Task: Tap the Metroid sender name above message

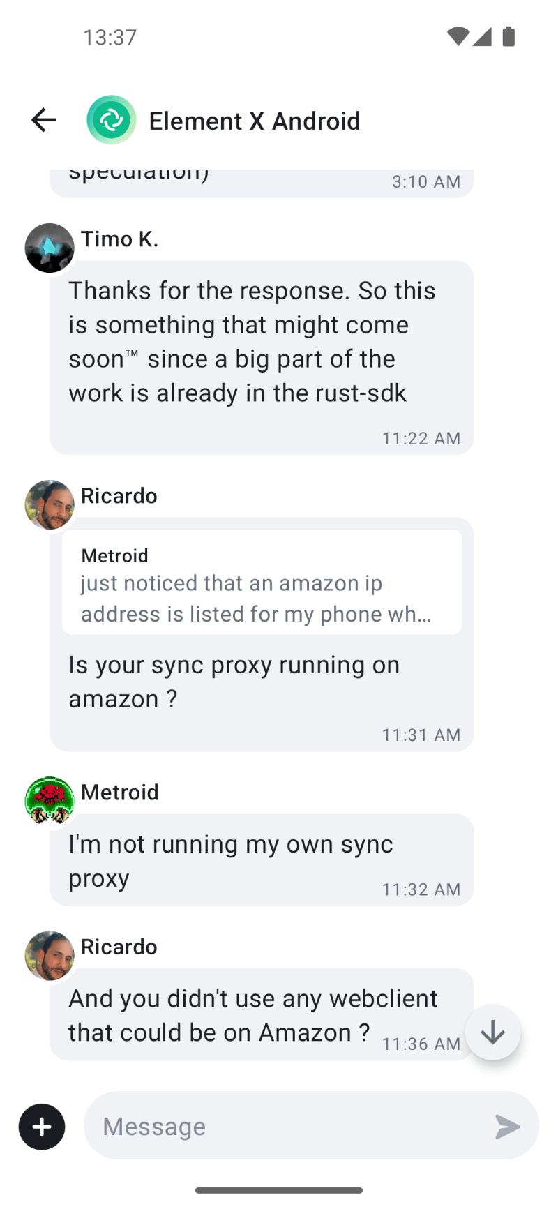Action: point(120,793)
